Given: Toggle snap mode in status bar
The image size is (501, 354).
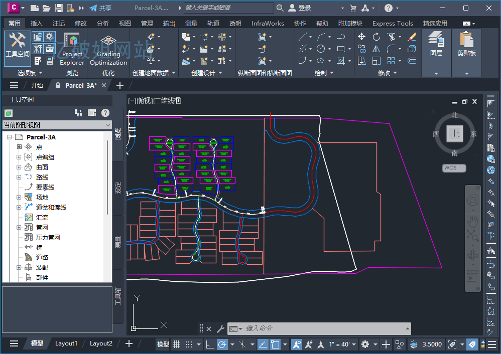Looking at the screenshot, I should [189, 344].
